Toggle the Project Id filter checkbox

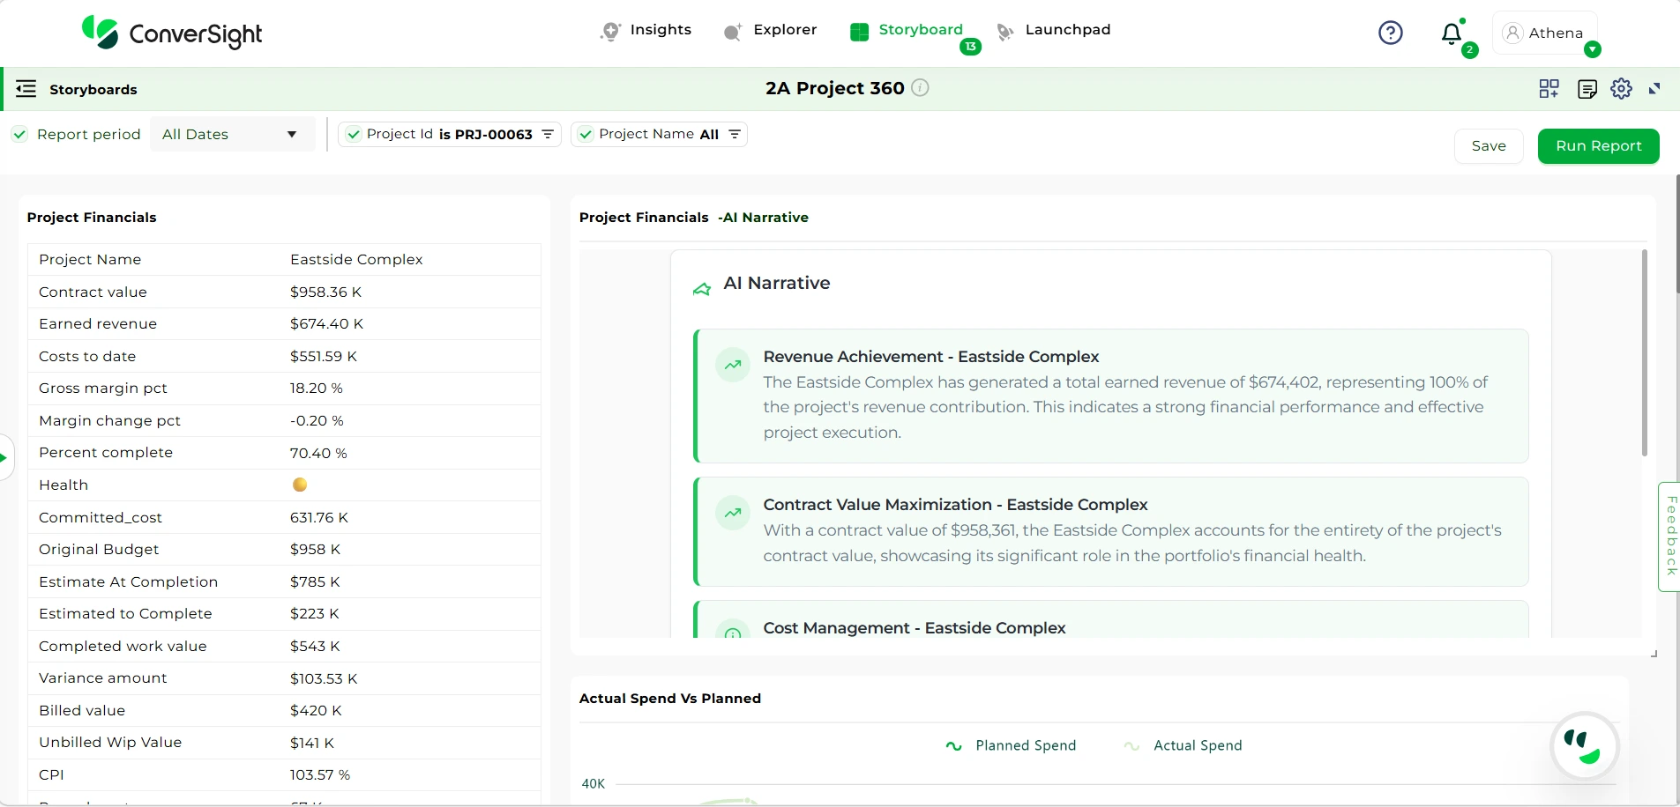click(355, 134)
